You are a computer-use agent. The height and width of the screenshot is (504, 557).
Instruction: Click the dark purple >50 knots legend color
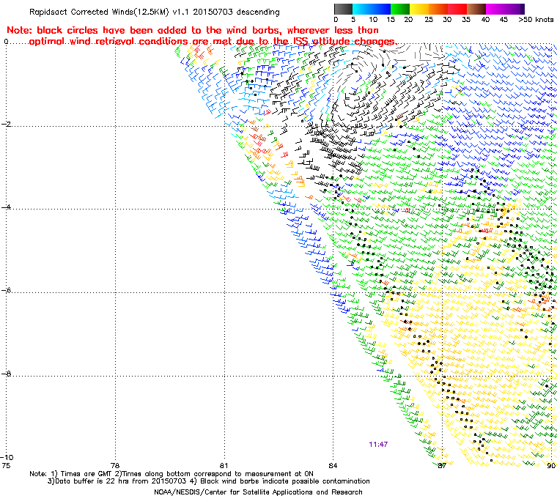point(523,9)
